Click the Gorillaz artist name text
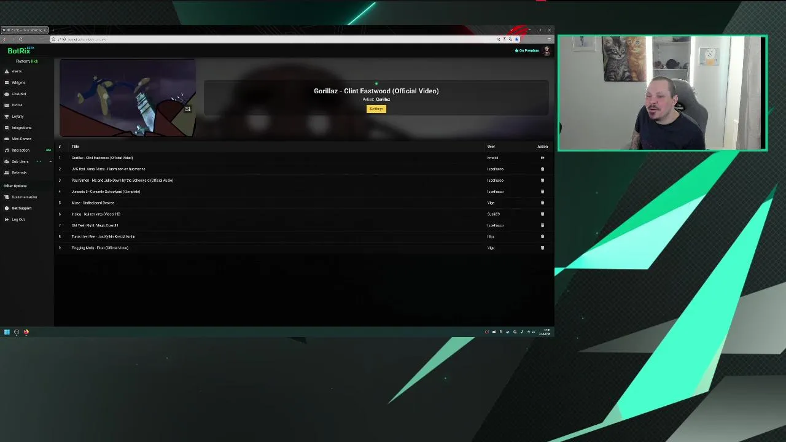This screenshot has width=786, height=442. coord(383,99)
